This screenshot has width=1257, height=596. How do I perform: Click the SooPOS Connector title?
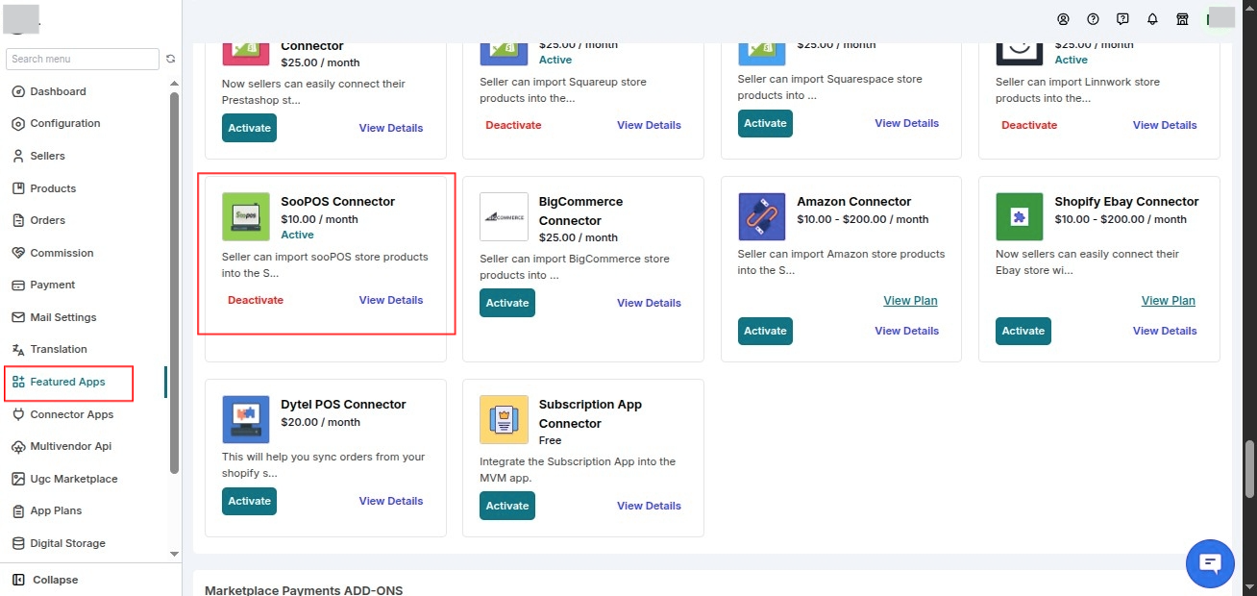pyautogui.click(x=338, y=202)
